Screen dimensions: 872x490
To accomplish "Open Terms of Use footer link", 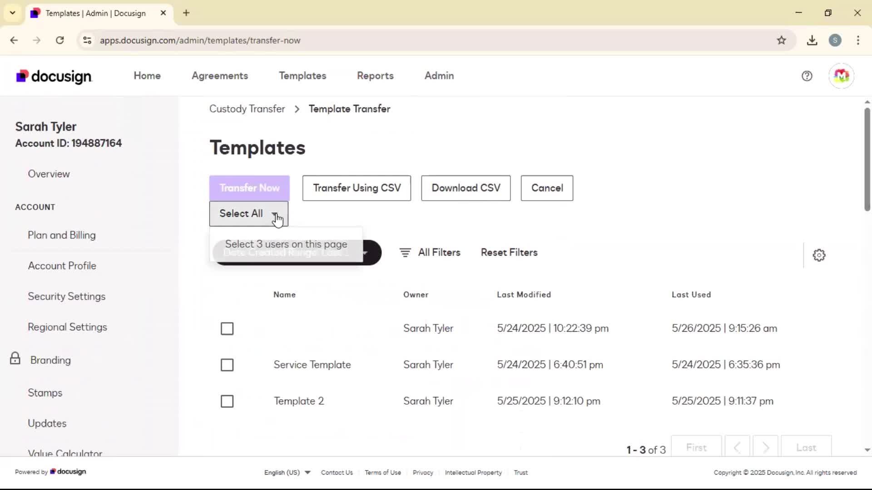I will 383,472.
